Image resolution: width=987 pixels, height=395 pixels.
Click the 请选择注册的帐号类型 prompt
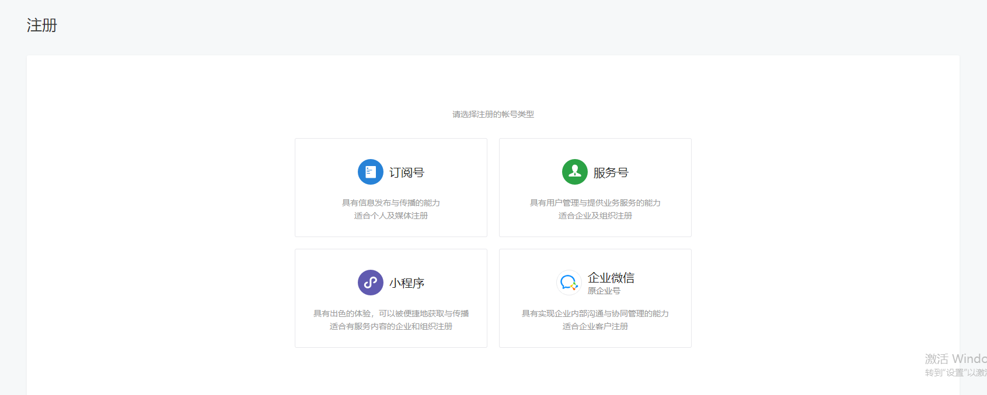(493, 114)
